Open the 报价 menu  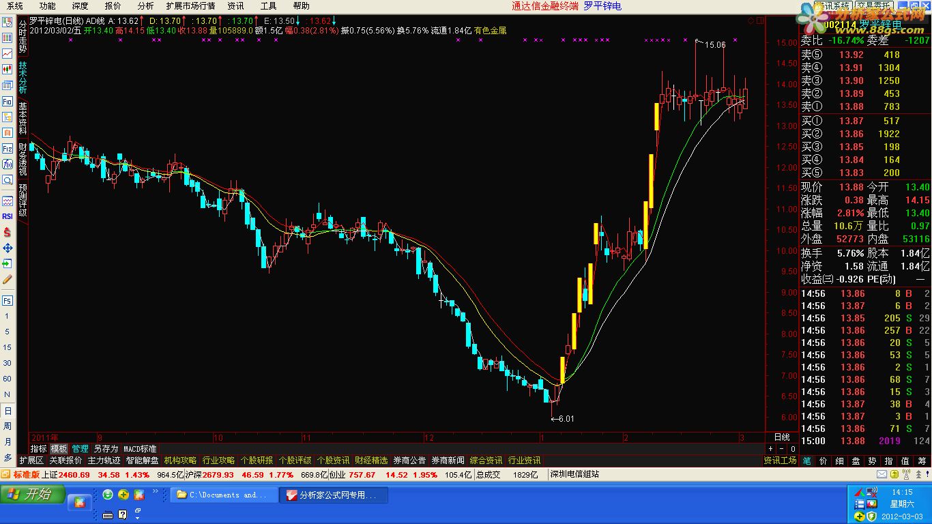113,6
